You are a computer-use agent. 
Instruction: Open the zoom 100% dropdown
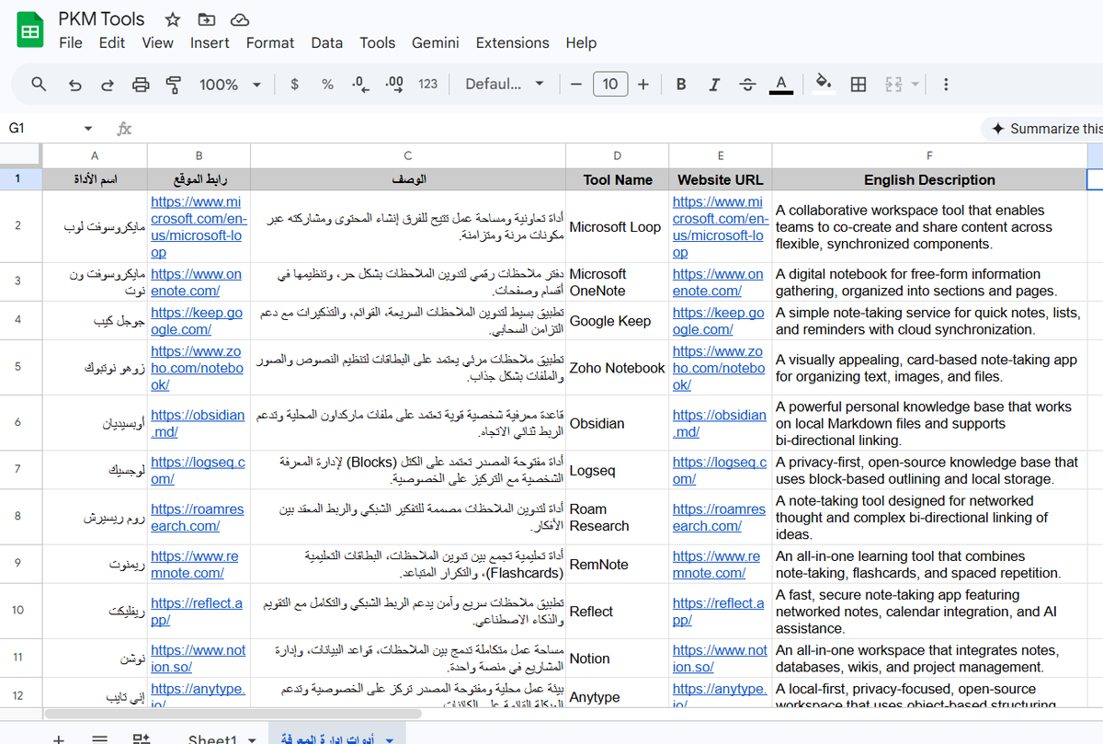[230, 85]
